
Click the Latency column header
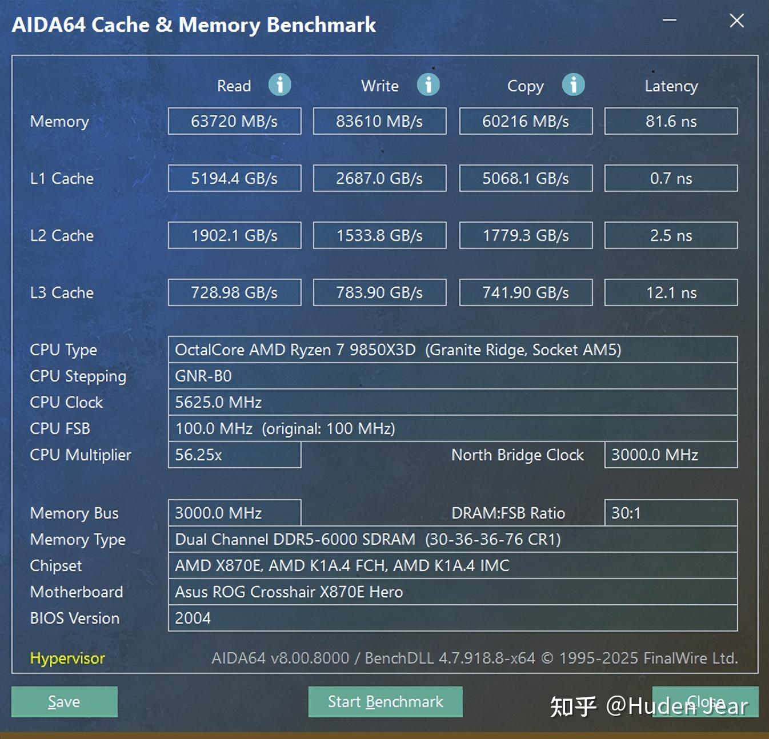pos(671,86)
